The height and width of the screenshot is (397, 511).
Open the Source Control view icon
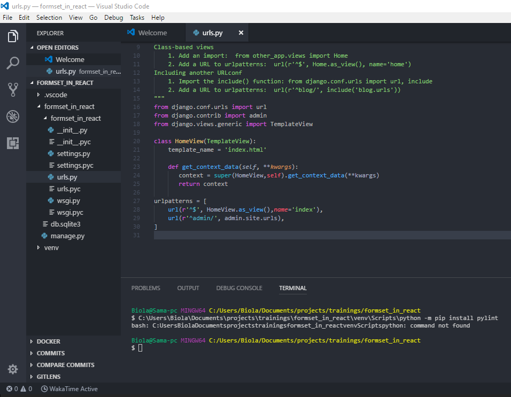tap(13, 89)
